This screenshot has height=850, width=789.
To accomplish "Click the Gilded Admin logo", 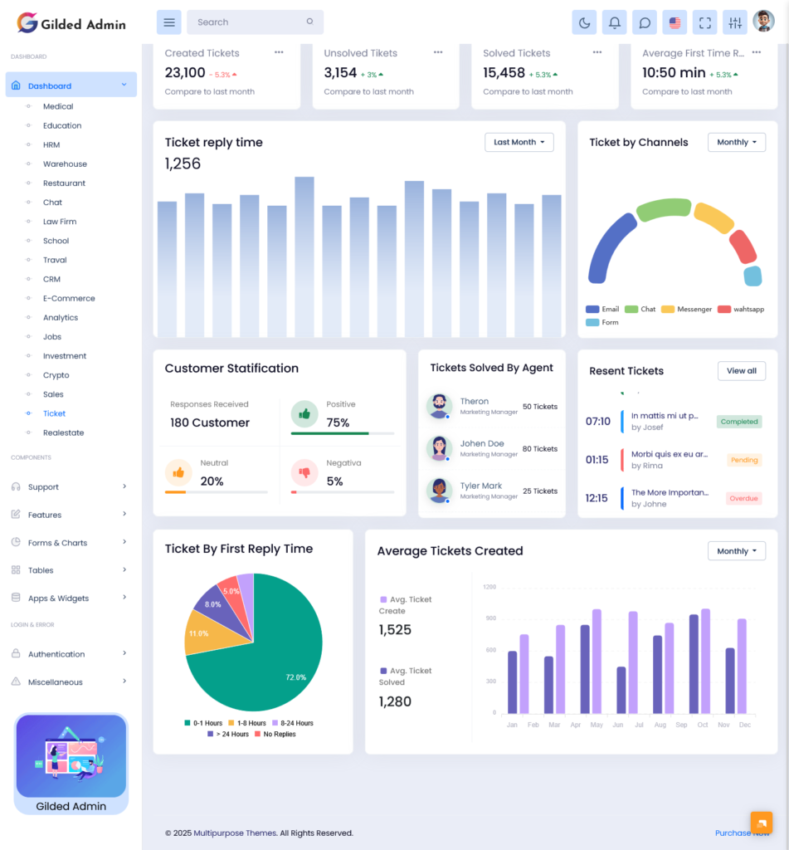I will pyautogui.click(x=71, y=23).
